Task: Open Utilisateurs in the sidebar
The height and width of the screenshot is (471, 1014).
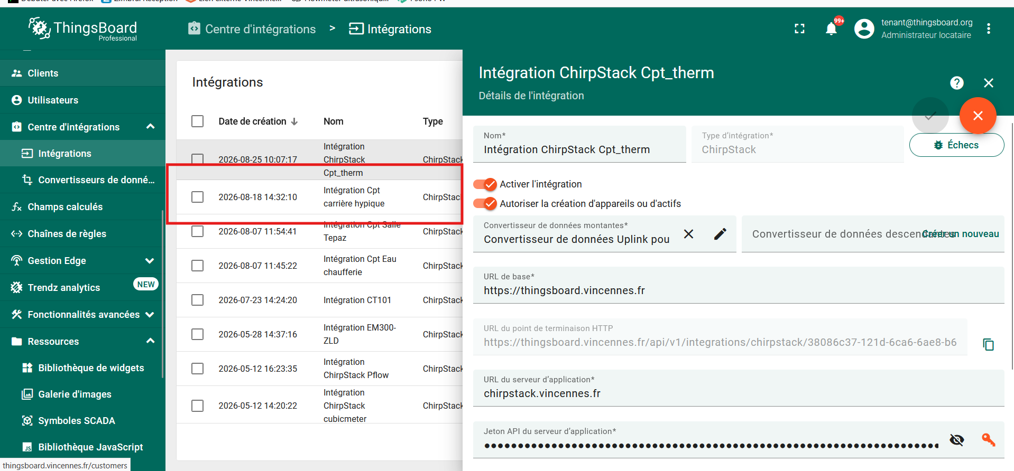Action: [x=82, y=100]
